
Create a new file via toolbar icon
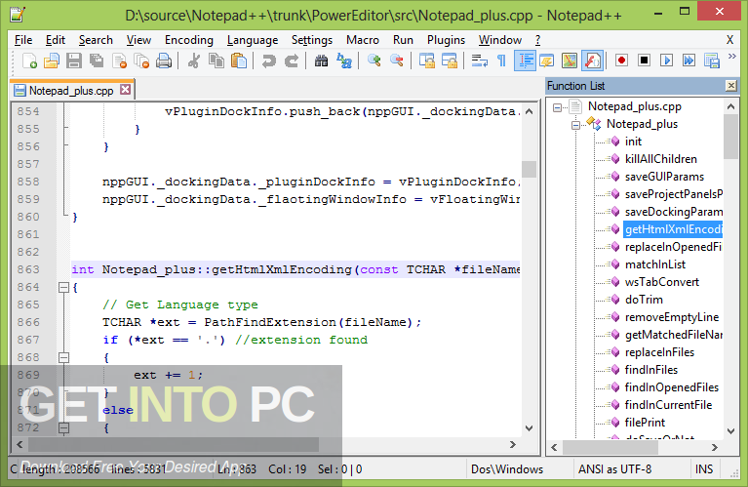click(29, 61)
